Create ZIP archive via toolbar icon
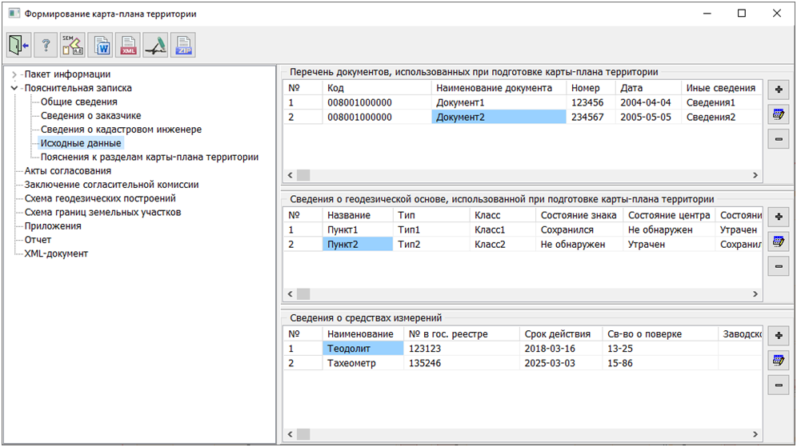This screenshot has width=797, height=447. pos(183,45)
